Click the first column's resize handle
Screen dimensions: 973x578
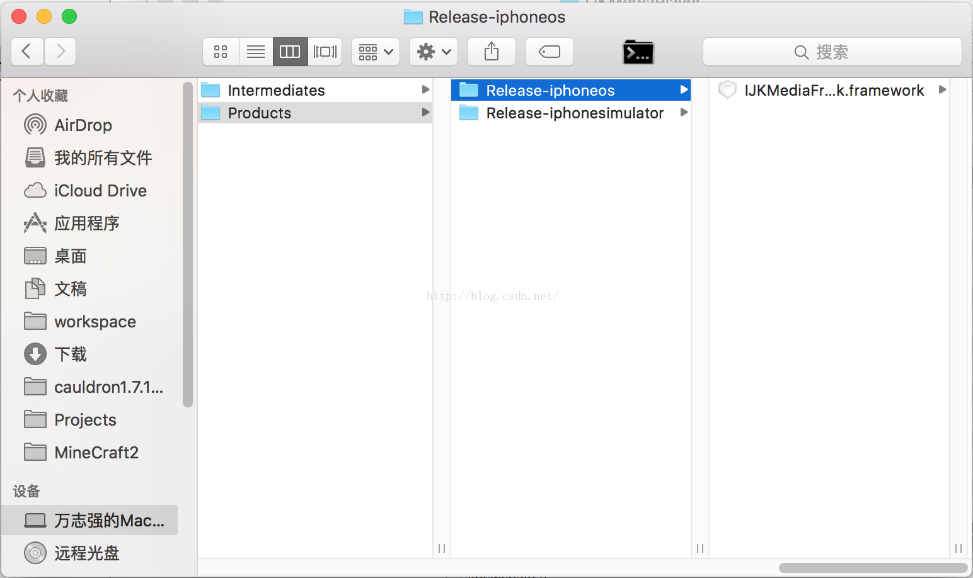click(442, 548)
